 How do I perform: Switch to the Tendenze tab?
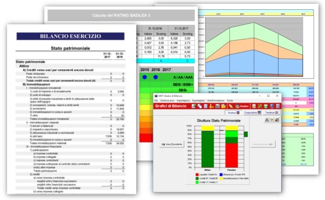point(271,112)
